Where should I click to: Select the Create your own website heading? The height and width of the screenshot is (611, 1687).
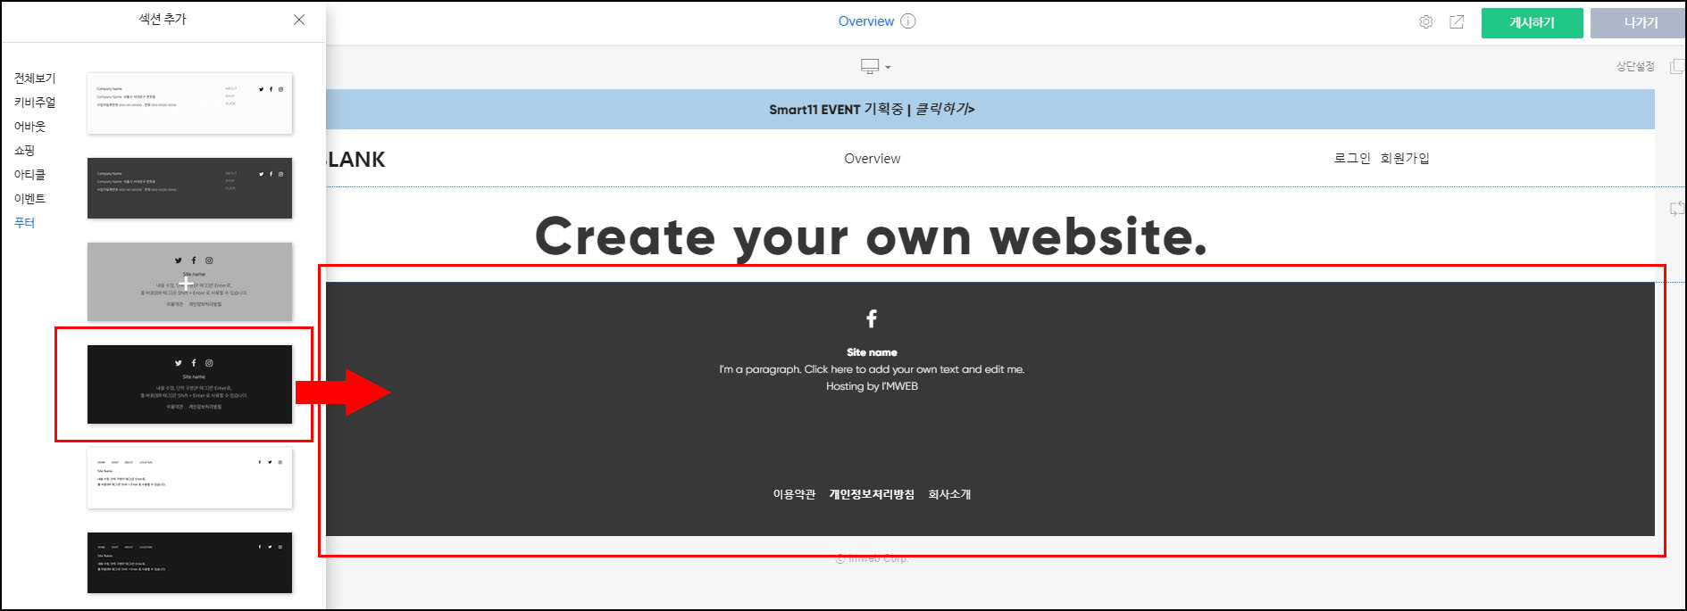872,237
